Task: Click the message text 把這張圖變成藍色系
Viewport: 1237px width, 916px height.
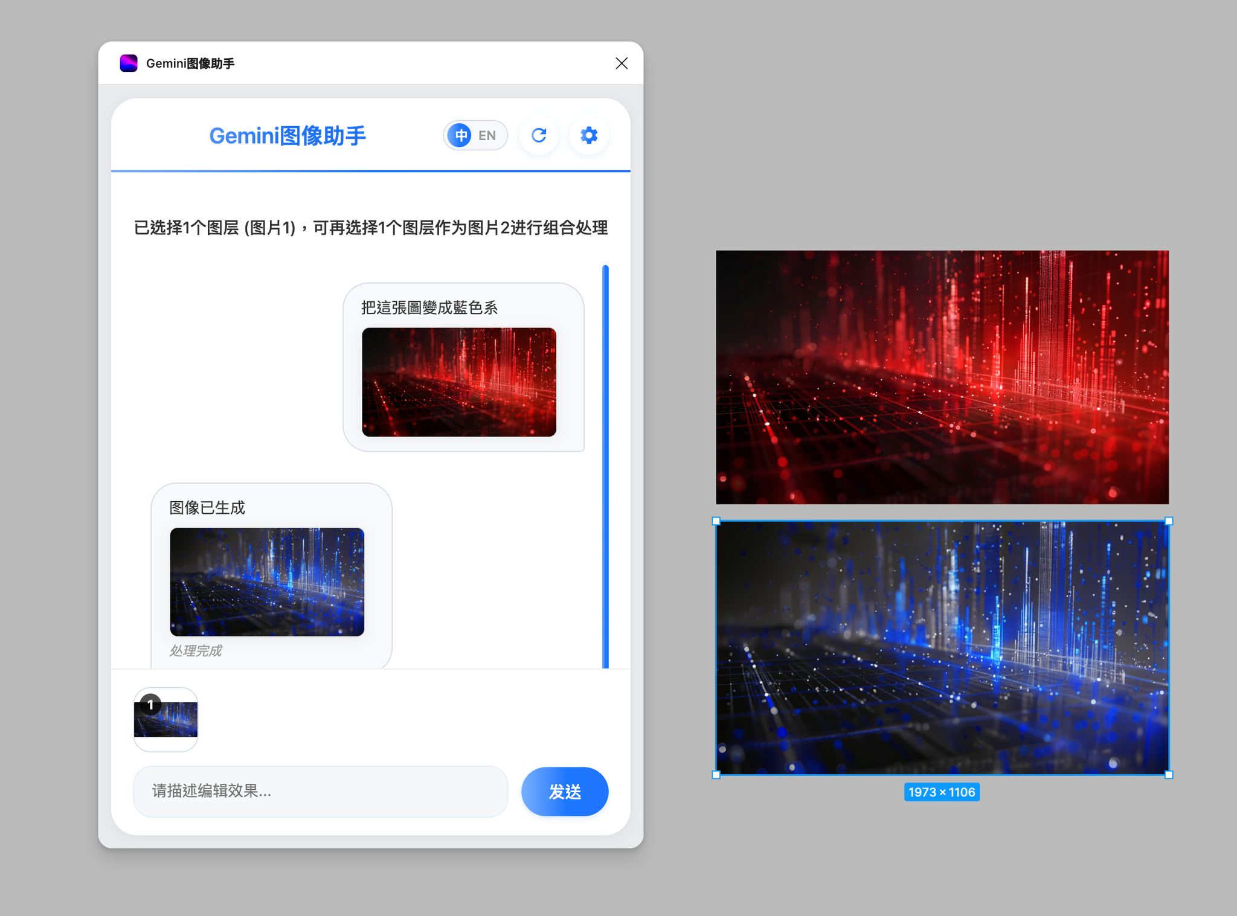Action: (429, 308)
